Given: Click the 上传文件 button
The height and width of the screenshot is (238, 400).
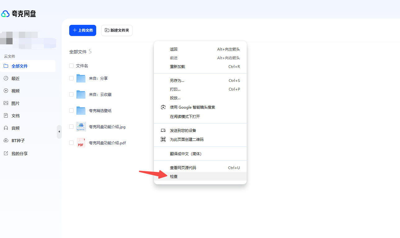Looking at the screenshot, I should point(83,30).
